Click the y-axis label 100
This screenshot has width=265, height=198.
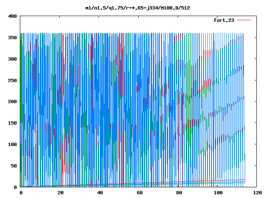click(12, 144)
